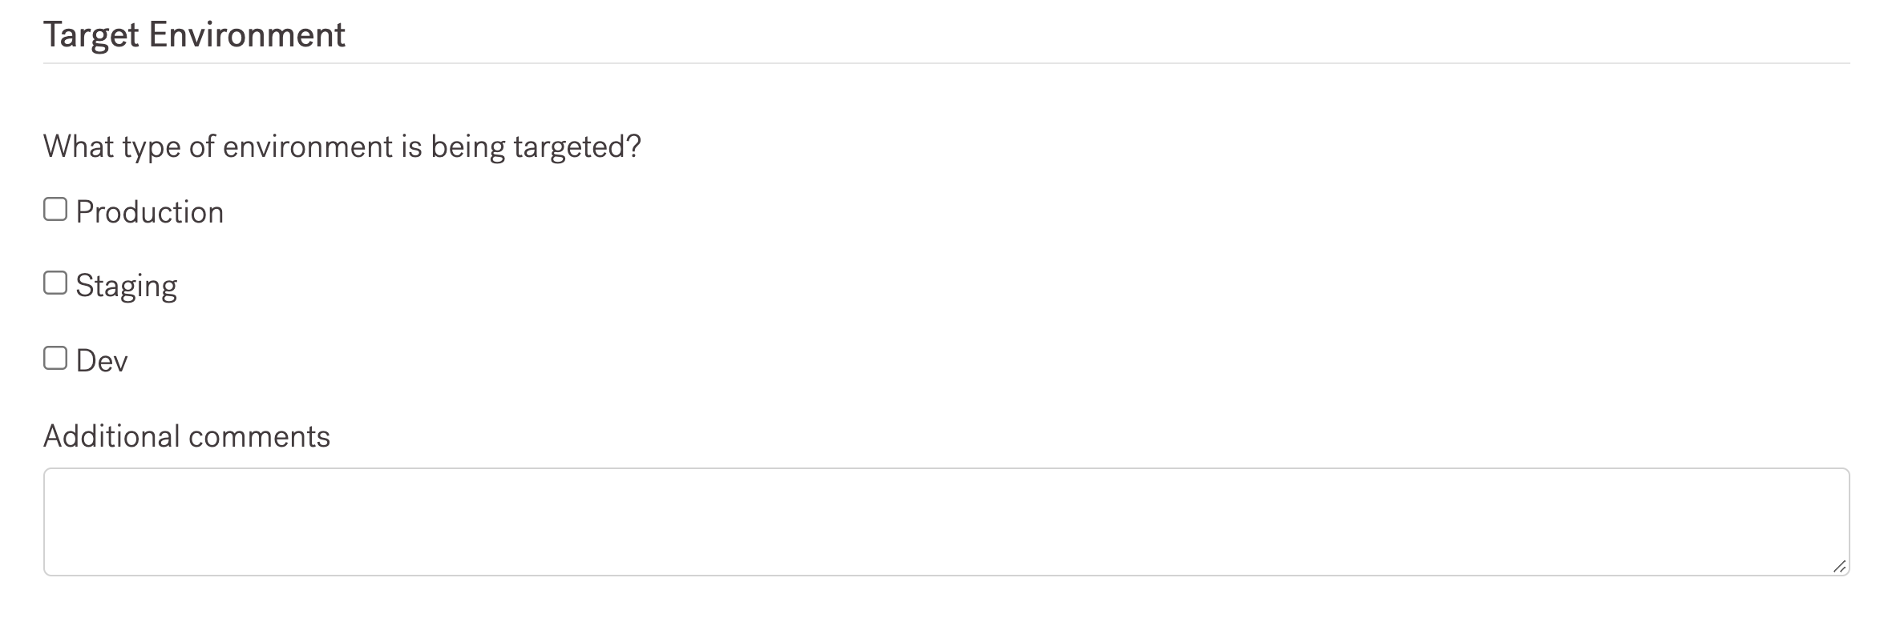
Task: Click the "Dev" option label
Action: pyautogui.click(x=102, y=361)
